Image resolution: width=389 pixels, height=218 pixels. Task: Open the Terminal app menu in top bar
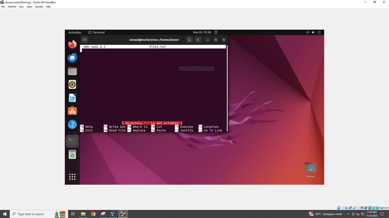97,32
